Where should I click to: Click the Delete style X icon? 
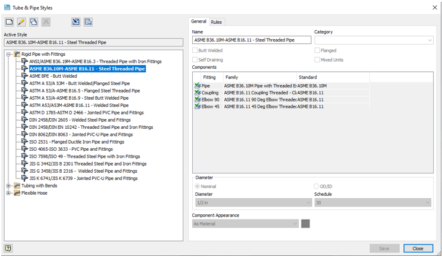pyautogui.click(x=46, y=22)
